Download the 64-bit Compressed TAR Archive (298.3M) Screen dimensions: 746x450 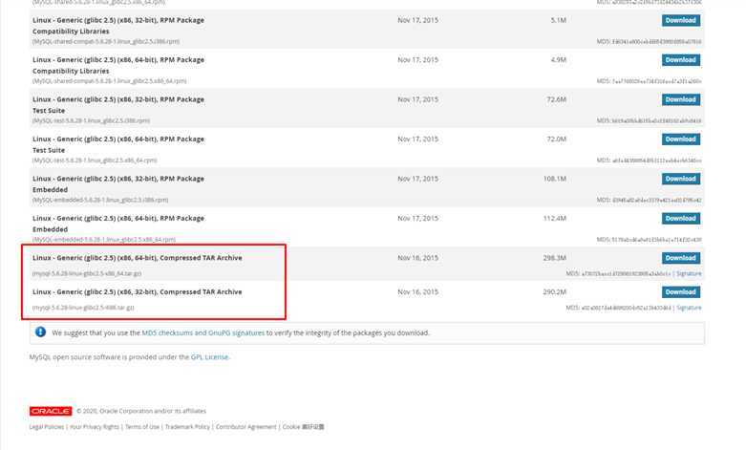click(x=680, y=258)
